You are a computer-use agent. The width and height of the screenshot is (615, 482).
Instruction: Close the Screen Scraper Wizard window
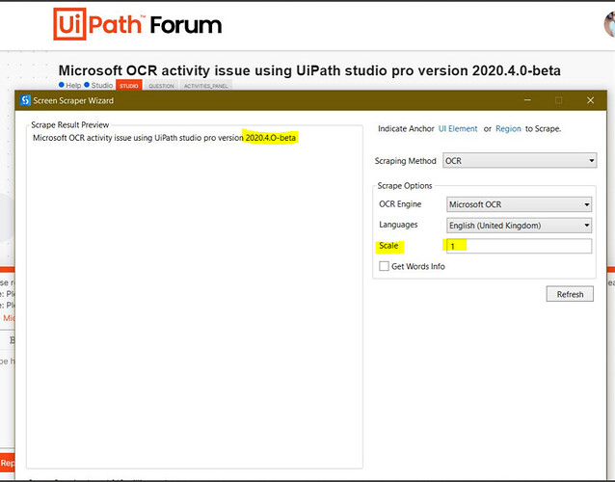pos(590,100)
